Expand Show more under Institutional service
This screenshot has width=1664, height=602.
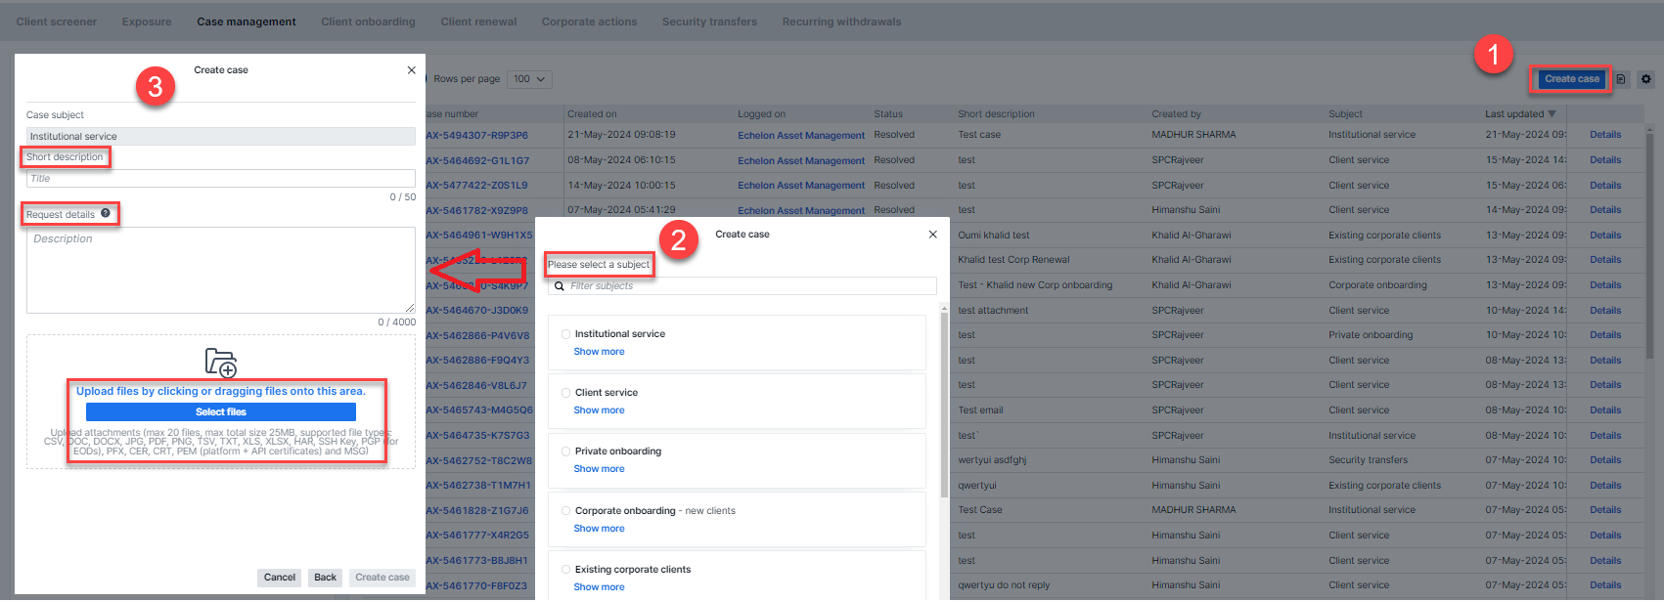click(x=599, y=352)
